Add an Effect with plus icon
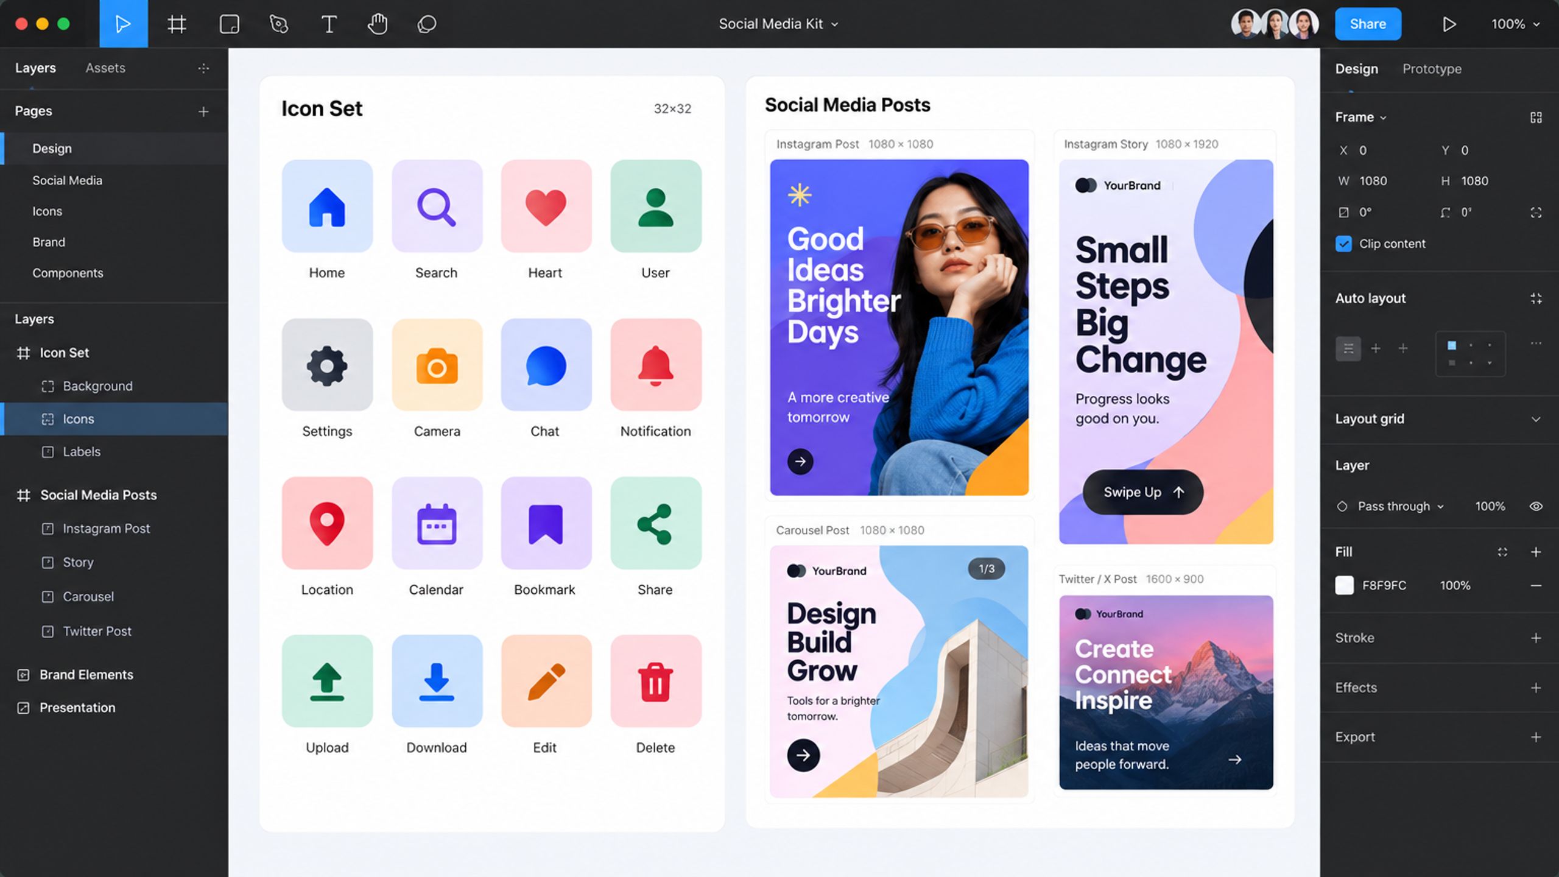The width and height of the screenshot is (1559, 877). pyautogui.click(x=1536, y=688)
